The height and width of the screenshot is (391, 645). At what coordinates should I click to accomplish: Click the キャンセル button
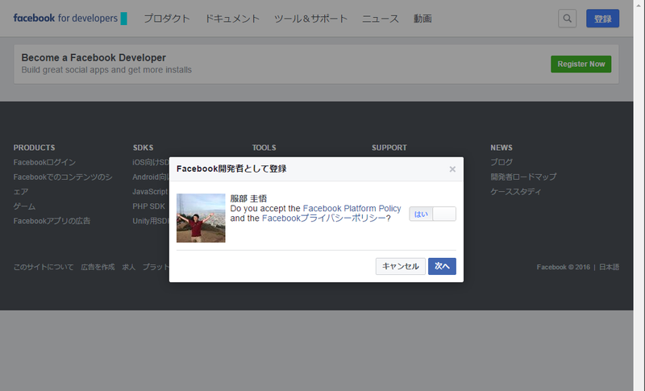coord(400,266)
